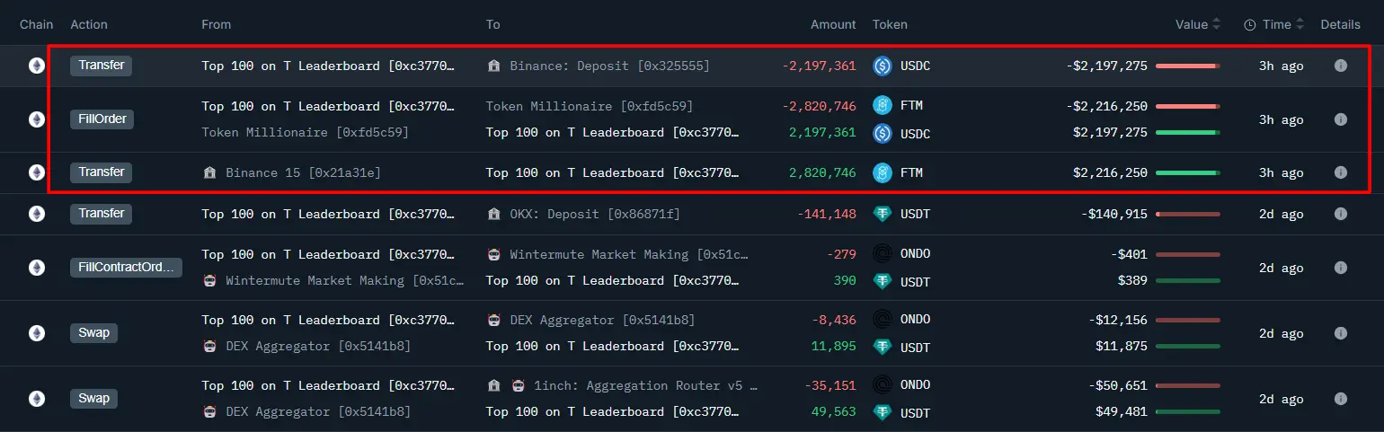Click the Token column header
The image size is (1384, 432).
[890, 25]
